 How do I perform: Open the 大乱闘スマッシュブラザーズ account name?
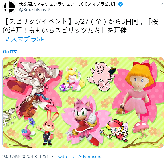point(67,4)
